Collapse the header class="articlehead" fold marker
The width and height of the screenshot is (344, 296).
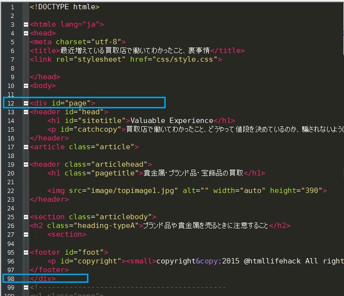pyautogui.click(x=26, y=165)
